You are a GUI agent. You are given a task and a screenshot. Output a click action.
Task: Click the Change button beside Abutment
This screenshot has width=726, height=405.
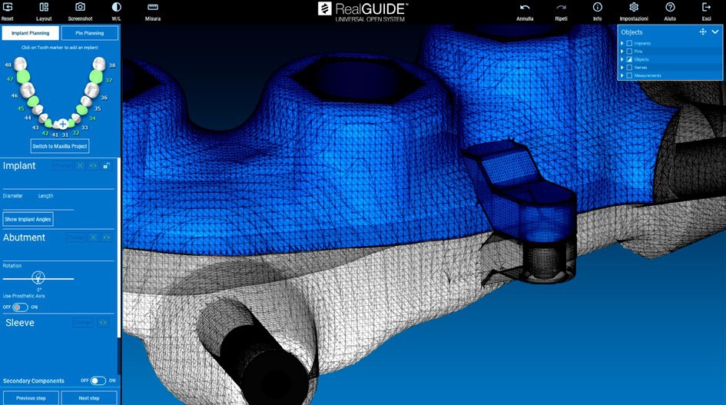[x=75, y=237]
